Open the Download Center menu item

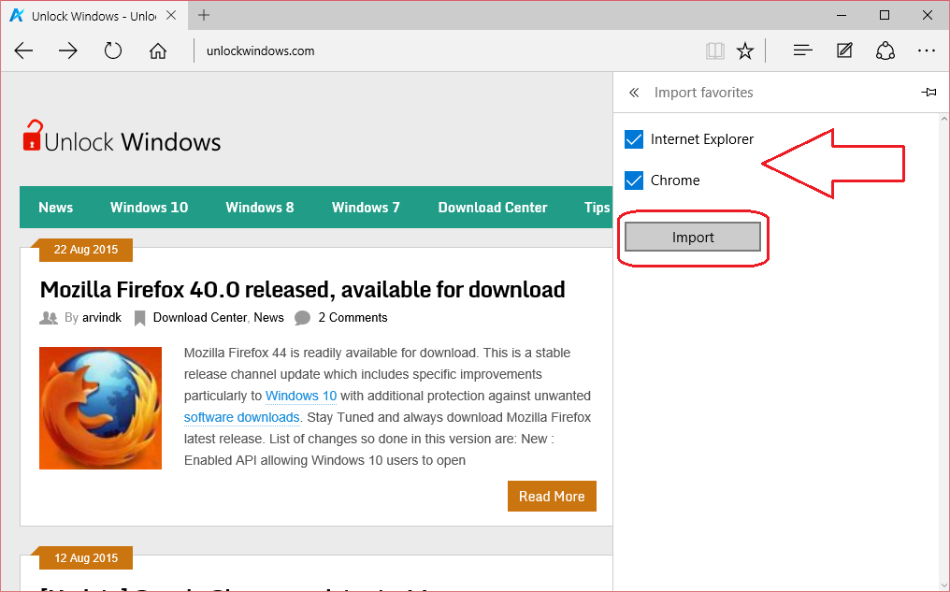[x=493, y=208]
